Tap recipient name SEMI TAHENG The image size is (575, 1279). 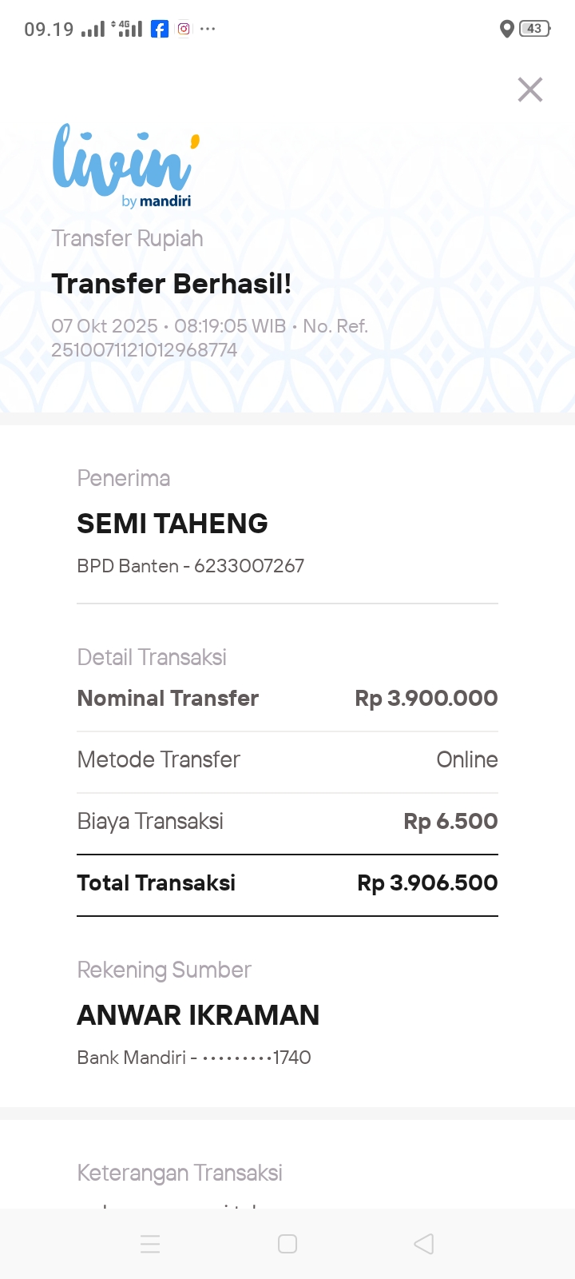coord(172,524)
